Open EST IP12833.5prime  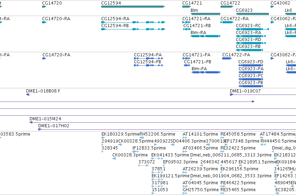click(149, 148)
